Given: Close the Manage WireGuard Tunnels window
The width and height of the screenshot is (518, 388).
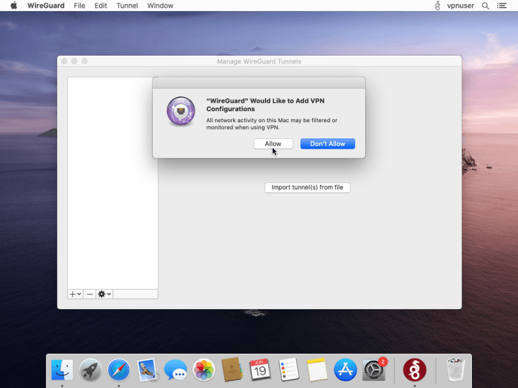Looking at the screenshot, I should [64, 61].
